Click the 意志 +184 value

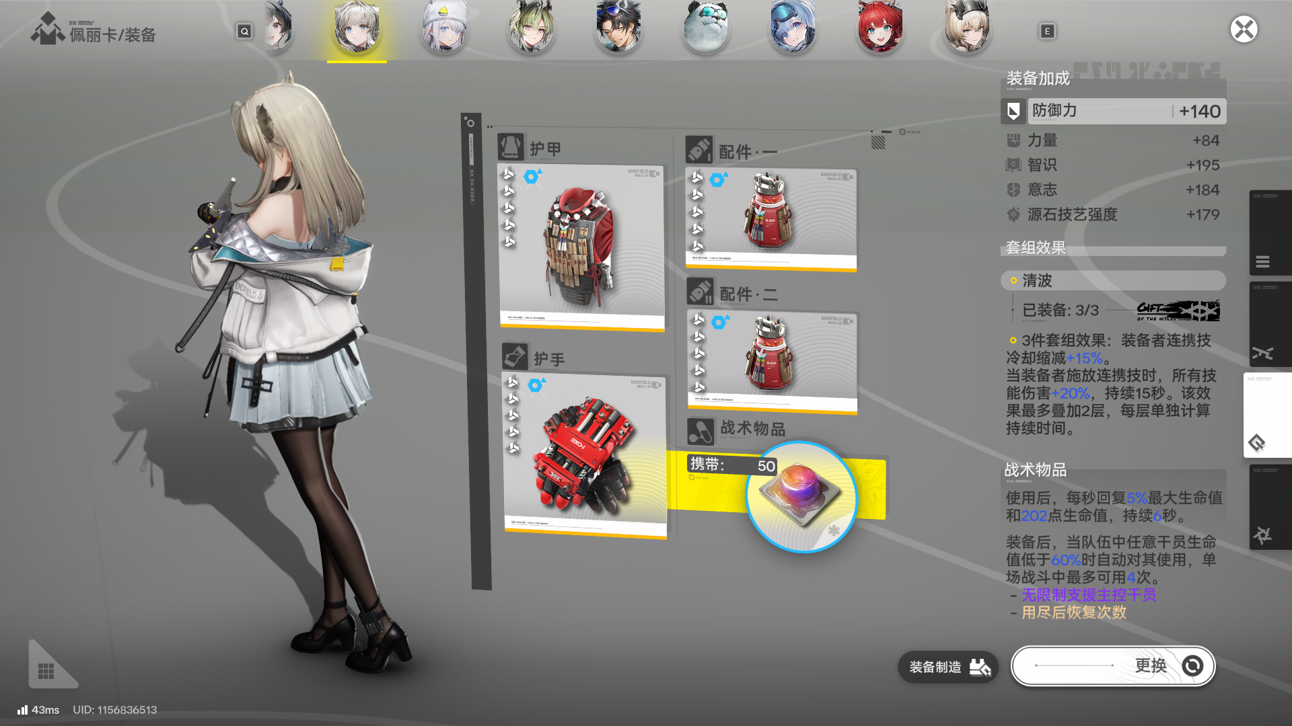click(x=1203, y=190)
